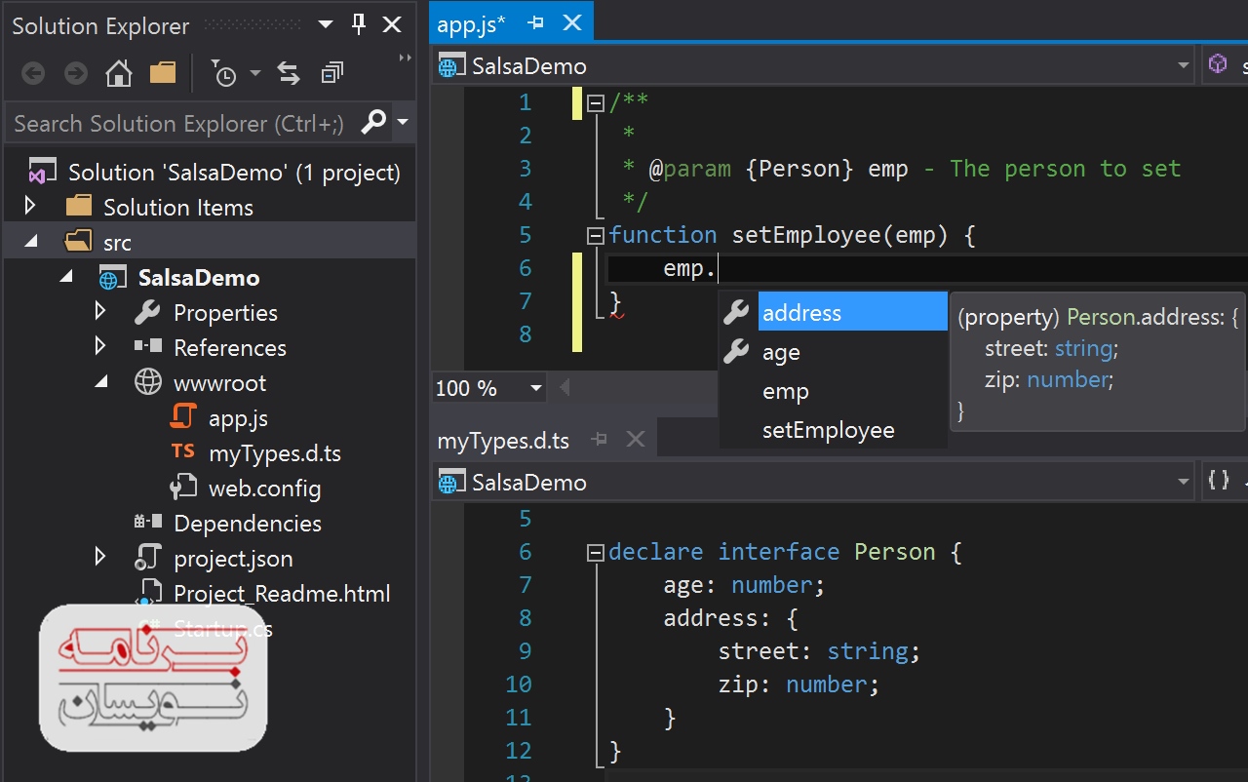Viewport: 1248px width, 782px height.
Task: Click the wrench icon beside age suggestion
Action: point(737,351)
